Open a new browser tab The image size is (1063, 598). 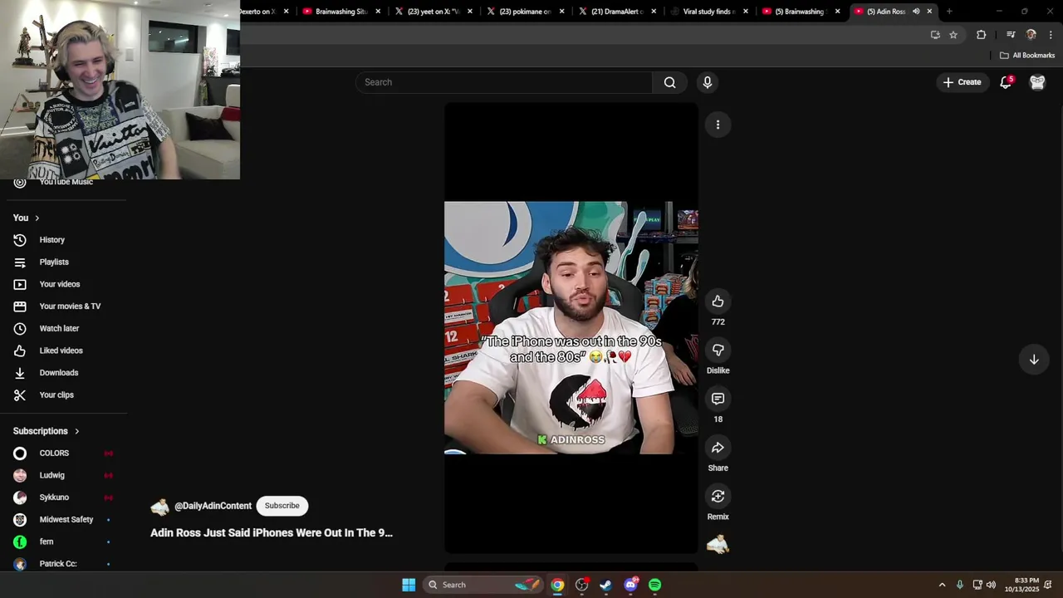[x=949, y=12]
